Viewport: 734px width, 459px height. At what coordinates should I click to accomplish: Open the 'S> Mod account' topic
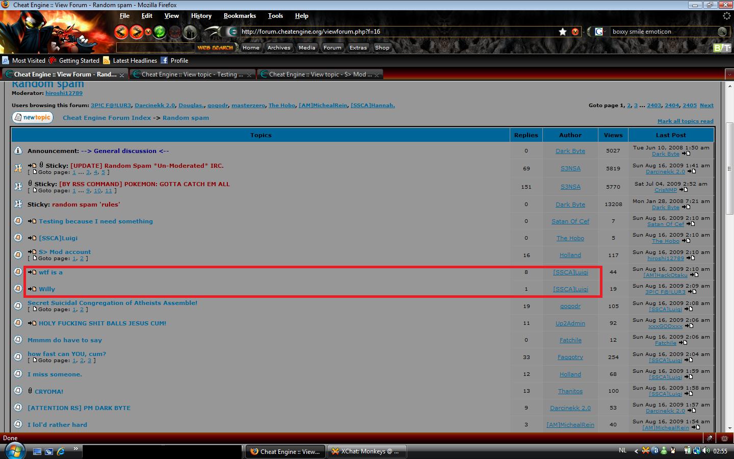[65, 252]
